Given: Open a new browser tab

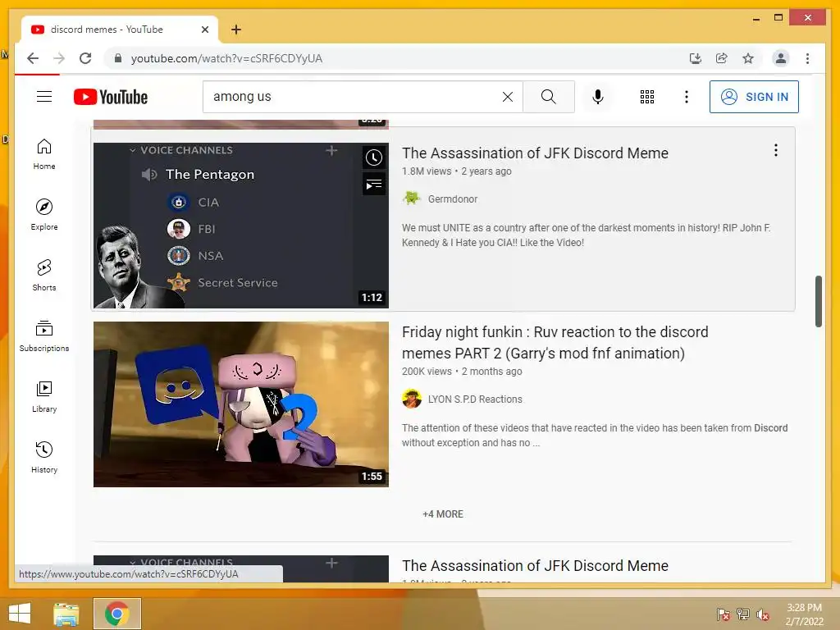Looking at the screenshot, I should point(236,30).
